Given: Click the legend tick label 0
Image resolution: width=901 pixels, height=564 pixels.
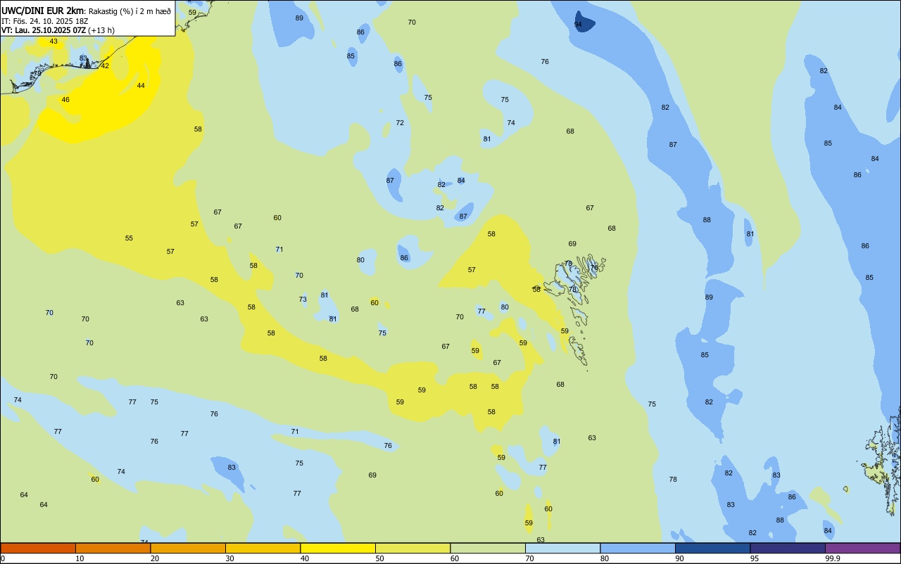Looking at the screenshot, I should (3, 558).
